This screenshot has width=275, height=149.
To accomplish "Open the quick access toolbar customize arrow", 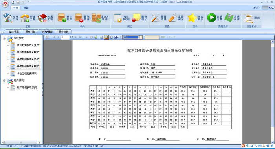I will [x=29, y=2].
